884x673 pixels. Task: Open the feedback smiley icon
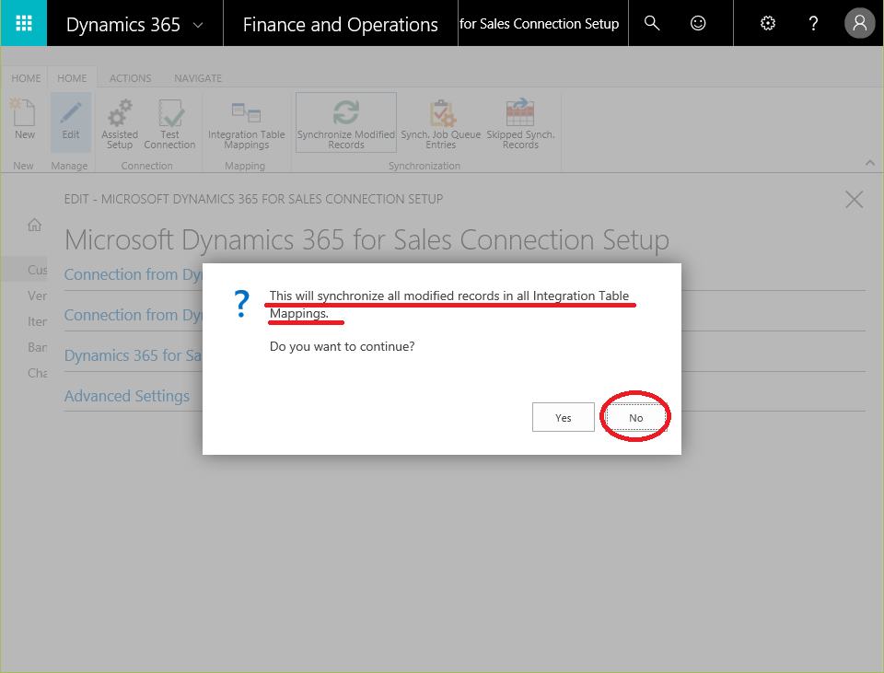(698, 23)
